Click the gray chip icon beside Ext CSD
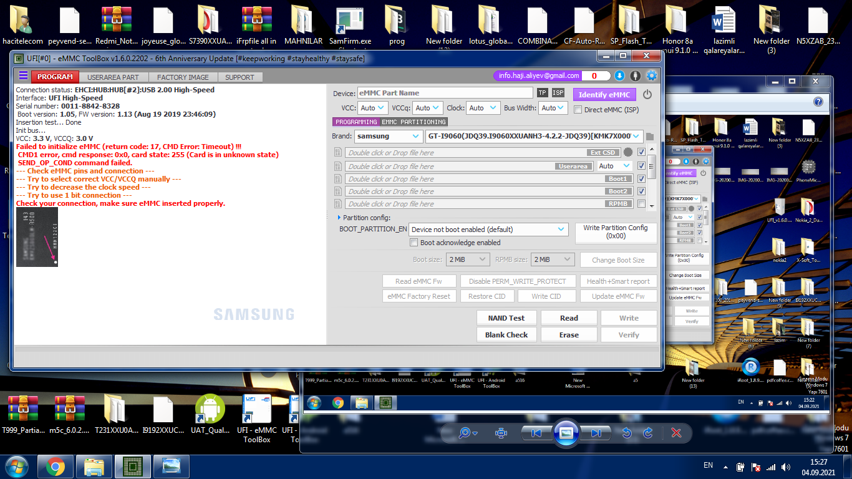This screenshot has width=852, height=479. pyautogui.click(x=628, y=152)
